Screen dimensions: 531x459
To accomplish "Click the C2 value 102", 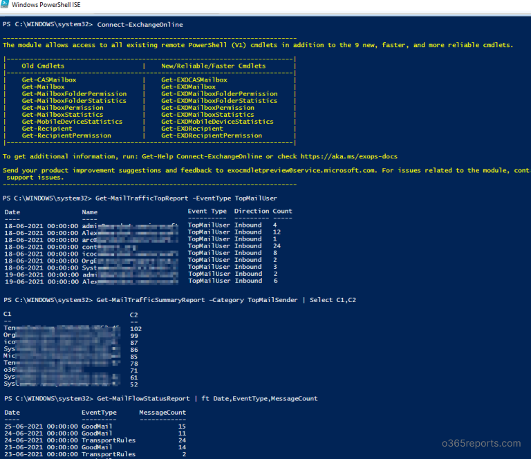I will [136, 328].
